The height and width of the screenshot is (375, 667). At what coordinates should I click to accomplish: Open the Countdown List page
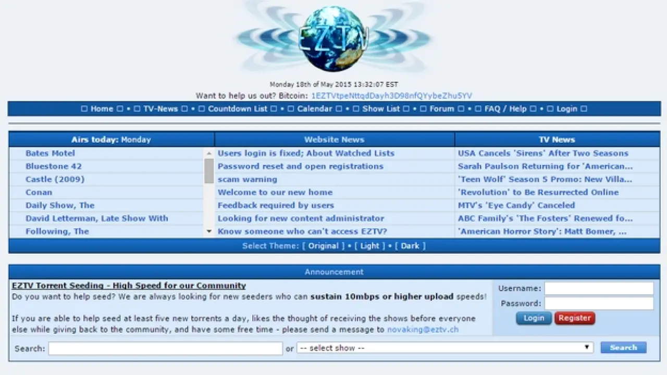pyautogui.click(x=238, y=109)
